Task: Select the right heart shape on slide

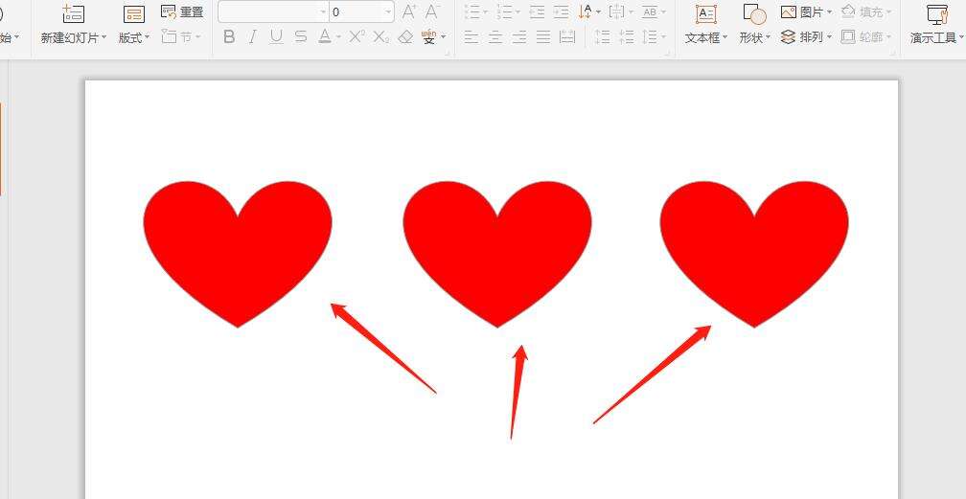Action: pyautogui.click(x=755, y=254)
